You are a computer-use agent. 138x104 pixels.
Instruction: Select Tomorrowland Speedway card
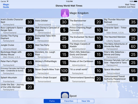pos(86,79)
